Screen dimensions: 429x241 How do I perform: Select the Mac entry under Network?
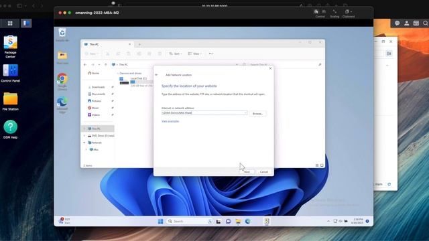94,150
